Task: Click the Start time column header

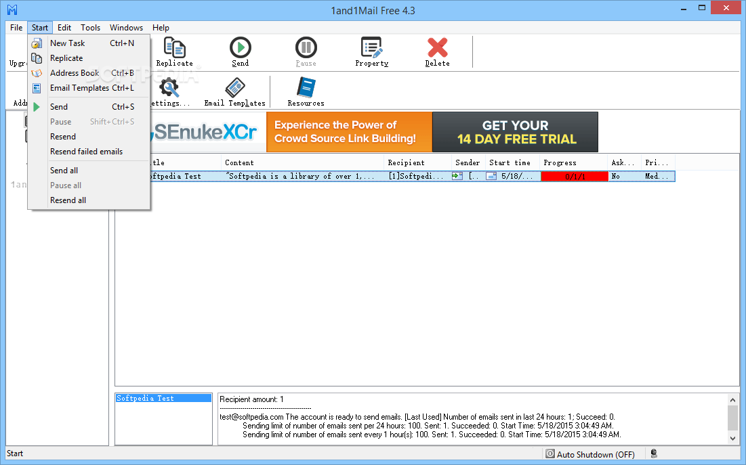Action: pyautogui.click(x=513, y=162)
